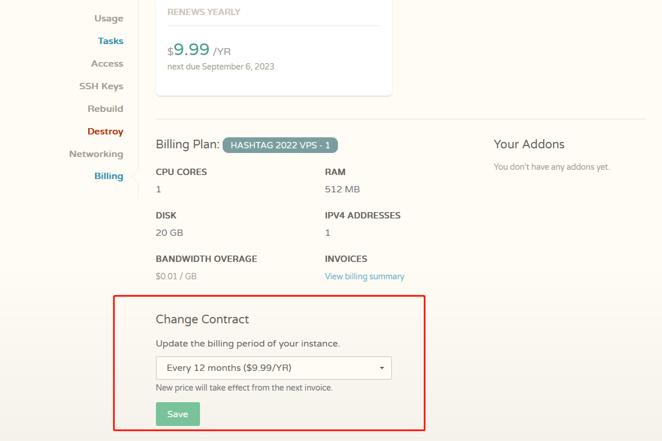Image resolution: width=662 pixels, height=441 pixels.
Task: Click the no addons yet message
Action: 551,167
